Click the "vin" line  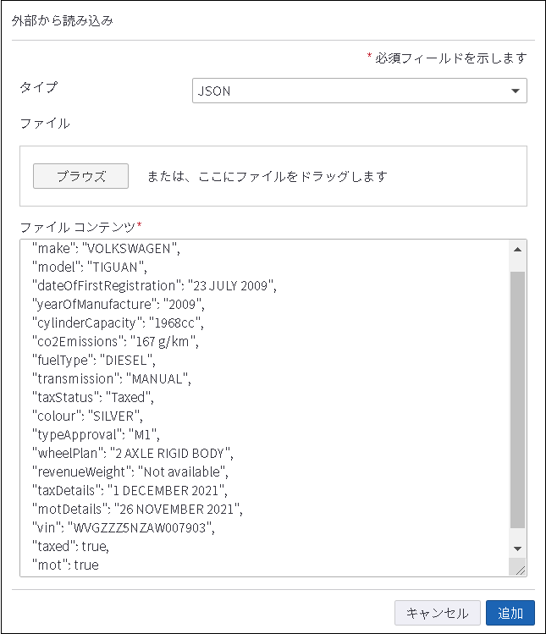click(x=124, y=527)
